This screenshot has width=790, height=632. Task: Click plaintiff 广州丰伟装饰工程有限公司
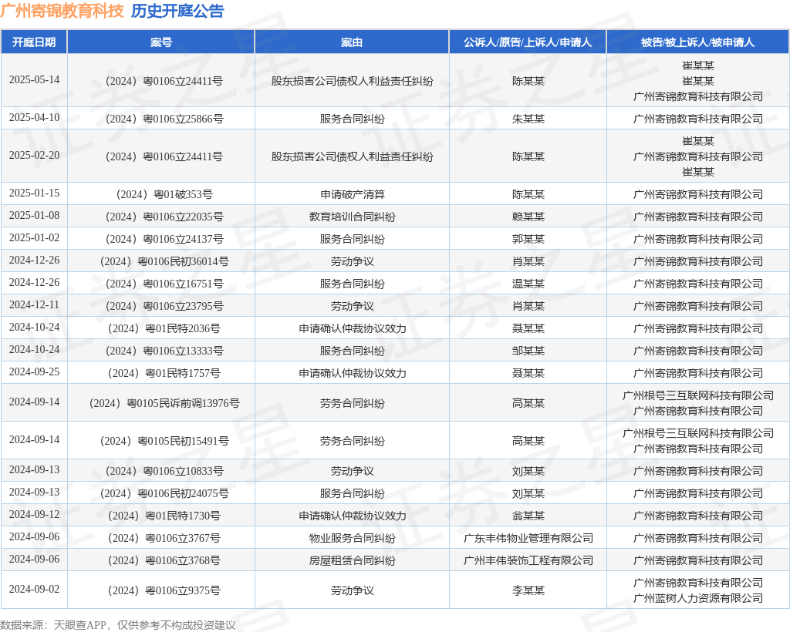pos(528,560)
